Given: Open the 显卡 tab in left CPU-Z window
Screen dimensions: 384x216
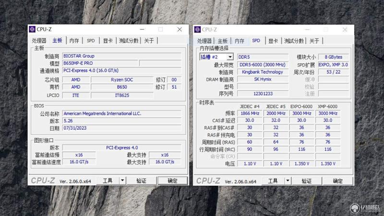Looking at the screenshot, I should click(x=108, y=41).
